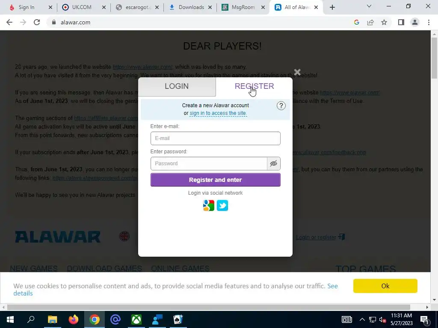Viewport: 438px width, 328px height.
Task: Log in via Twitter icon
Action: point(222,205)
